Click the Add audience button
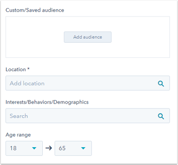178x165 pixels. tap(88, 37)
